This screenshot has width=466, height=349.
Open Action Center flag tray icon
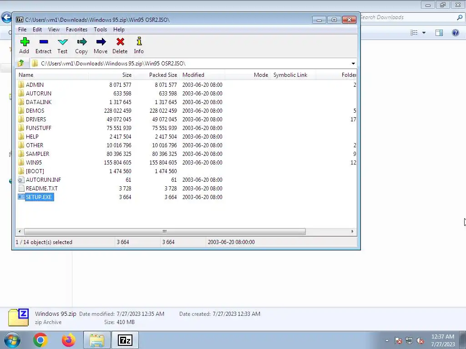tap(398, 340)
